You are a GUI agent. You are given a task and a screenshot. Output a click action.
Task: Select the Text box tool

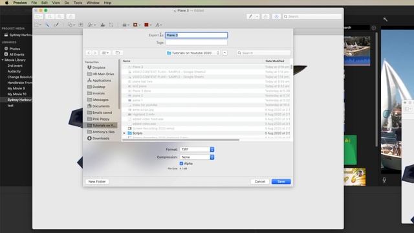(81, 25)
